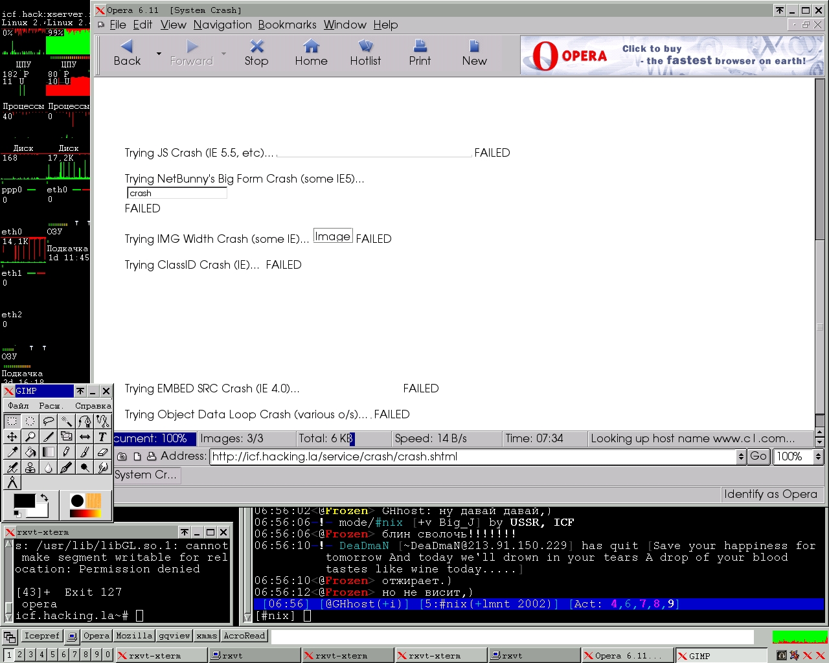The width and height of the screenshot is (829, 663).
Task: Select the Bezier paths tool in GIMP
Action: click(x=84, y=421)
